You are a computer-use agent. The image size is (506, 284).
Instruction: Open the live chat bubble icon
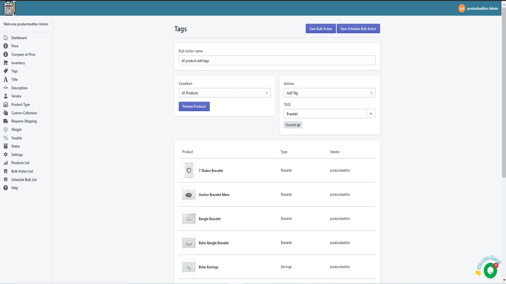490,271
